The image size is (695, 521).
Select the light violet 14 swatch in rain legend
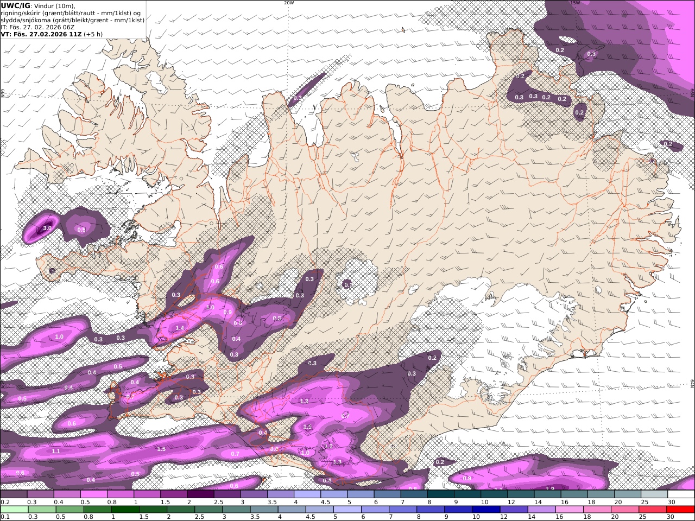click(541, 509)
